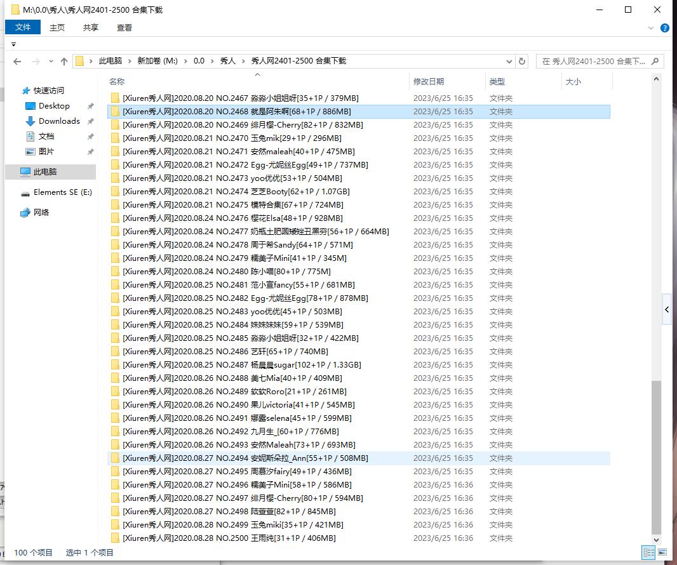Click folder icon of NO.2496 糯美子Mini
This screenshot has width=677, height=565.
click(x=115, y=485)
